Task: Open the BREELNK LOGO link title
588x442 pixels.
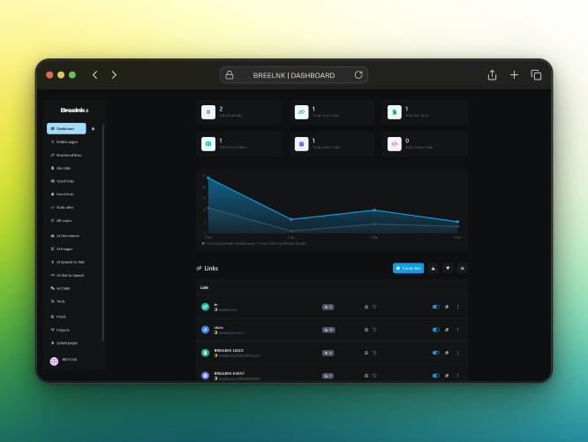Action: [229, 350]
